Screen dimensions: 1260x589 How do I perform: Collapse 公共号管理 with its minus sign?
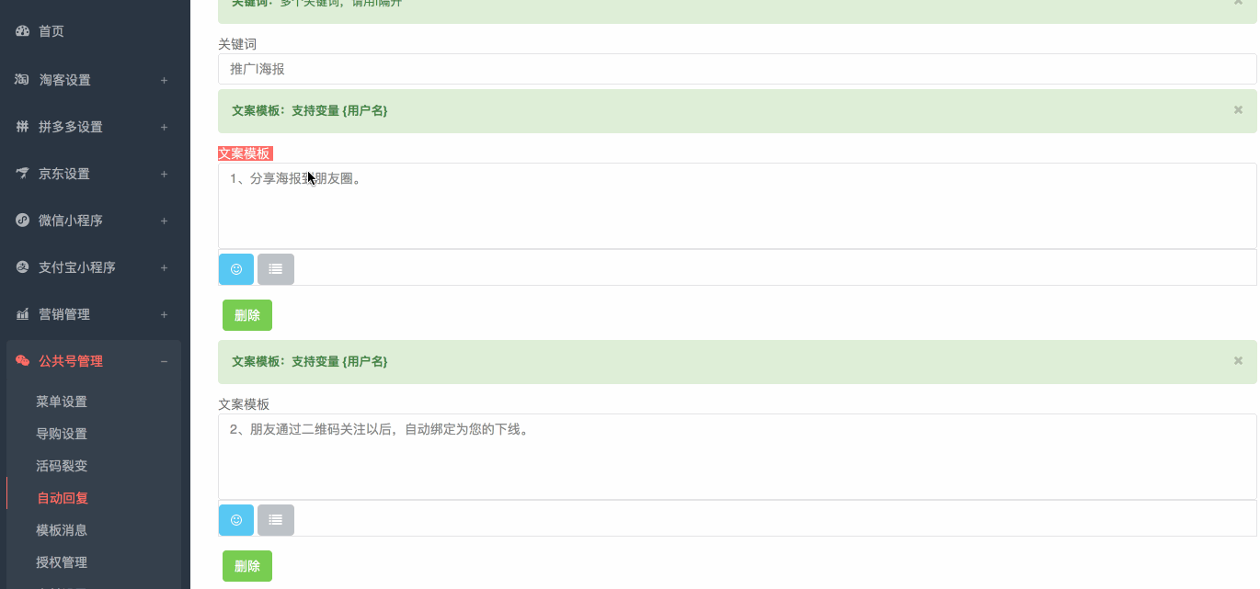pos(165,361)
